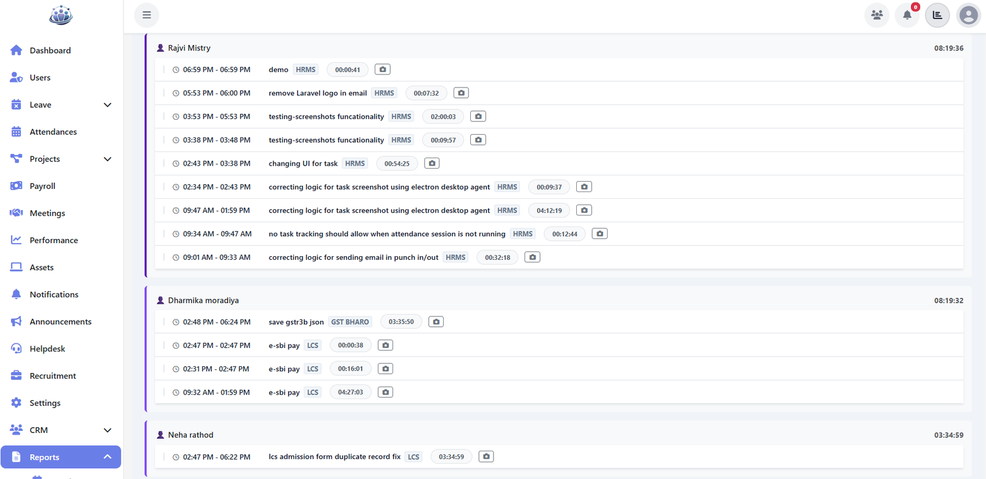Click the GST BHARO project tag
Screen dimensions: 986x479
click(350, 322)
